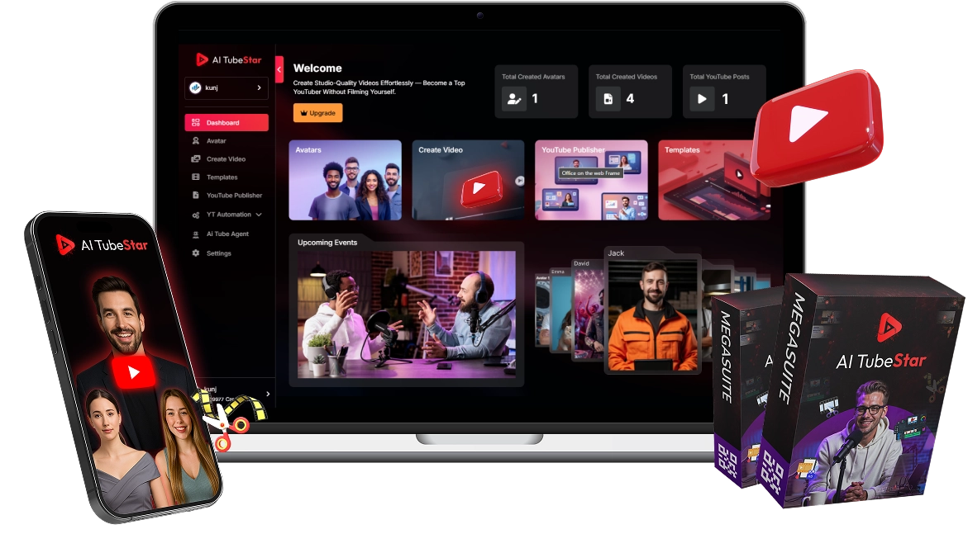Click the Total Created Avatars icon
The height and width of the screenshot is (534, 968).
[514, 99]
